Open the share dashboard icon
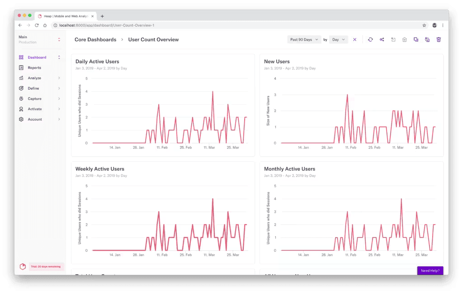 coord(382,40)
